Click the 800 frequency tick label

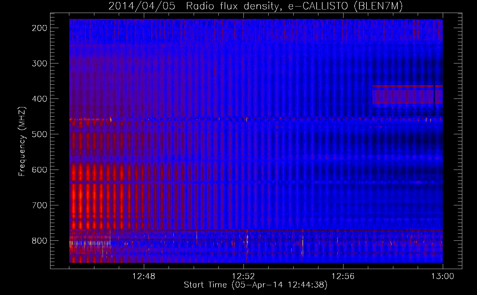[x=40, y=241]
